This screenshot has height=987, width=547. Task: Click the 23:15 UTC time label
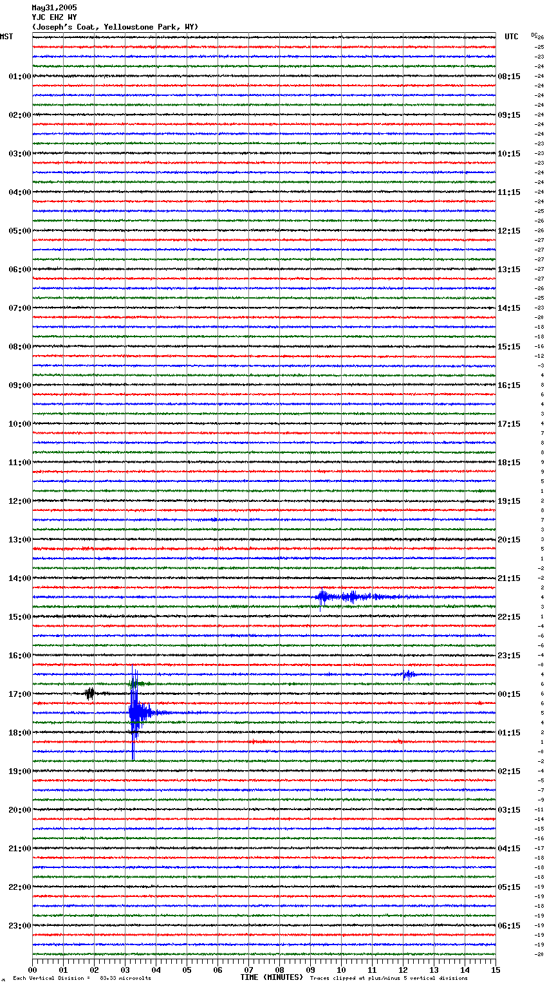click(x=509, y=656)
